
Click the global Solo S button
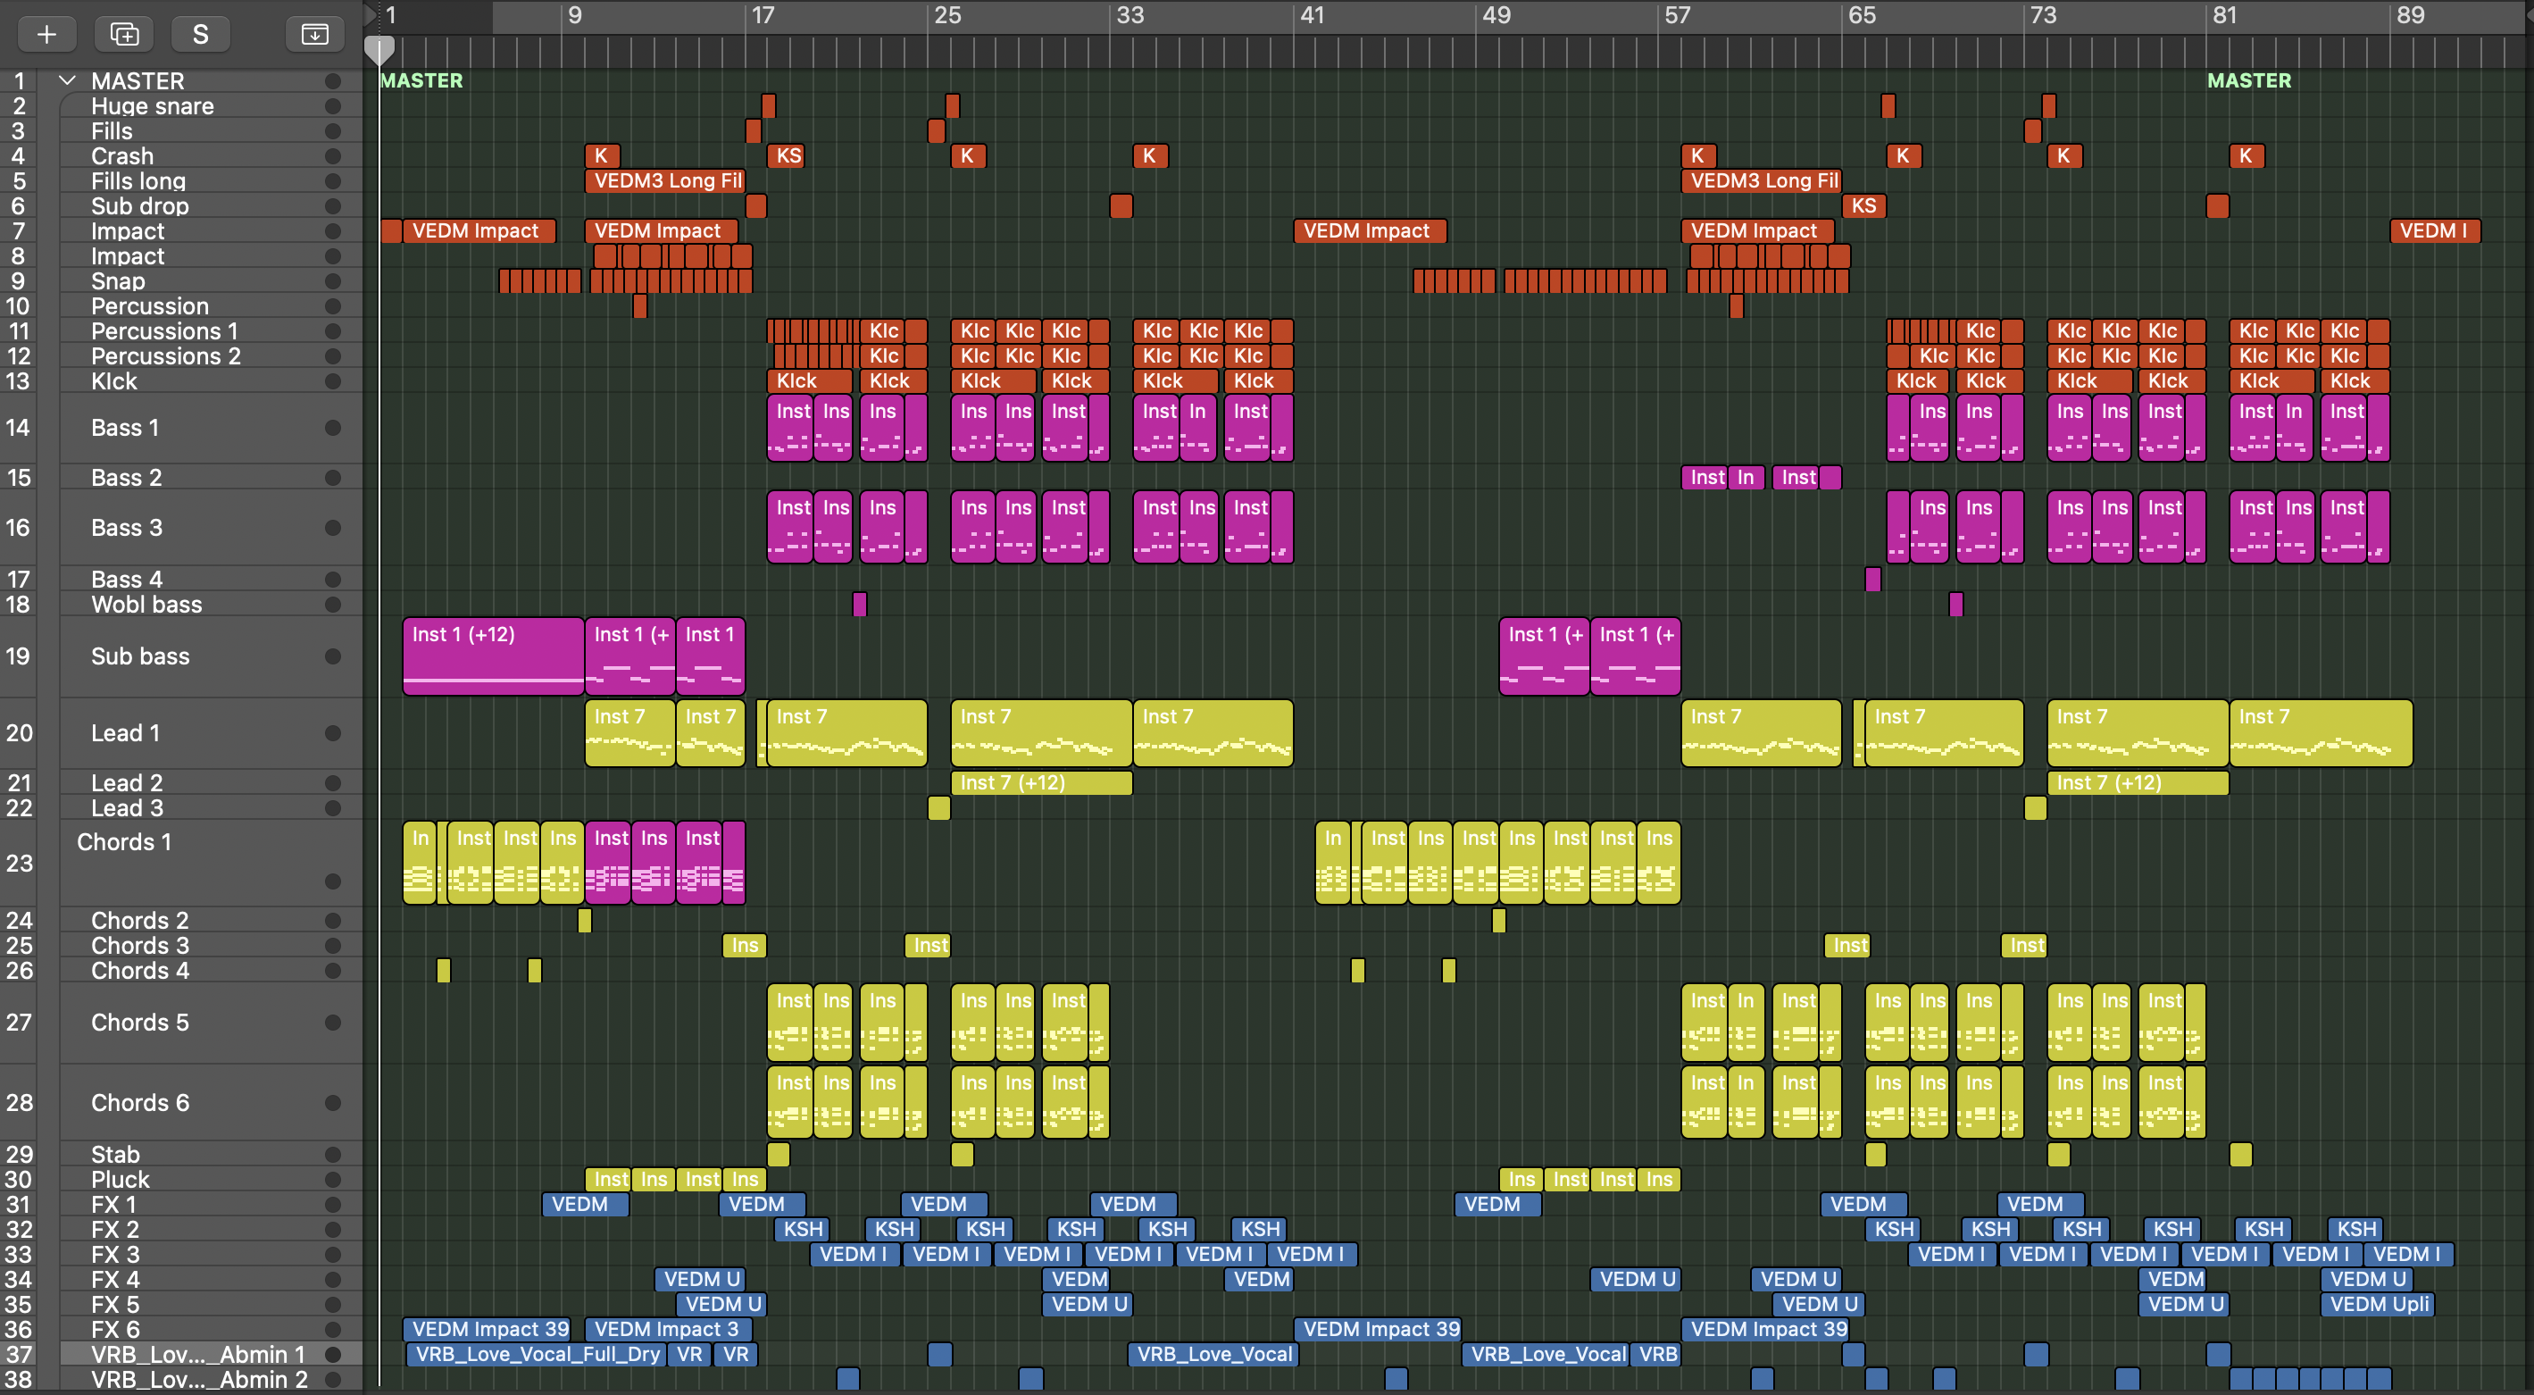click(x=201, y=35)
